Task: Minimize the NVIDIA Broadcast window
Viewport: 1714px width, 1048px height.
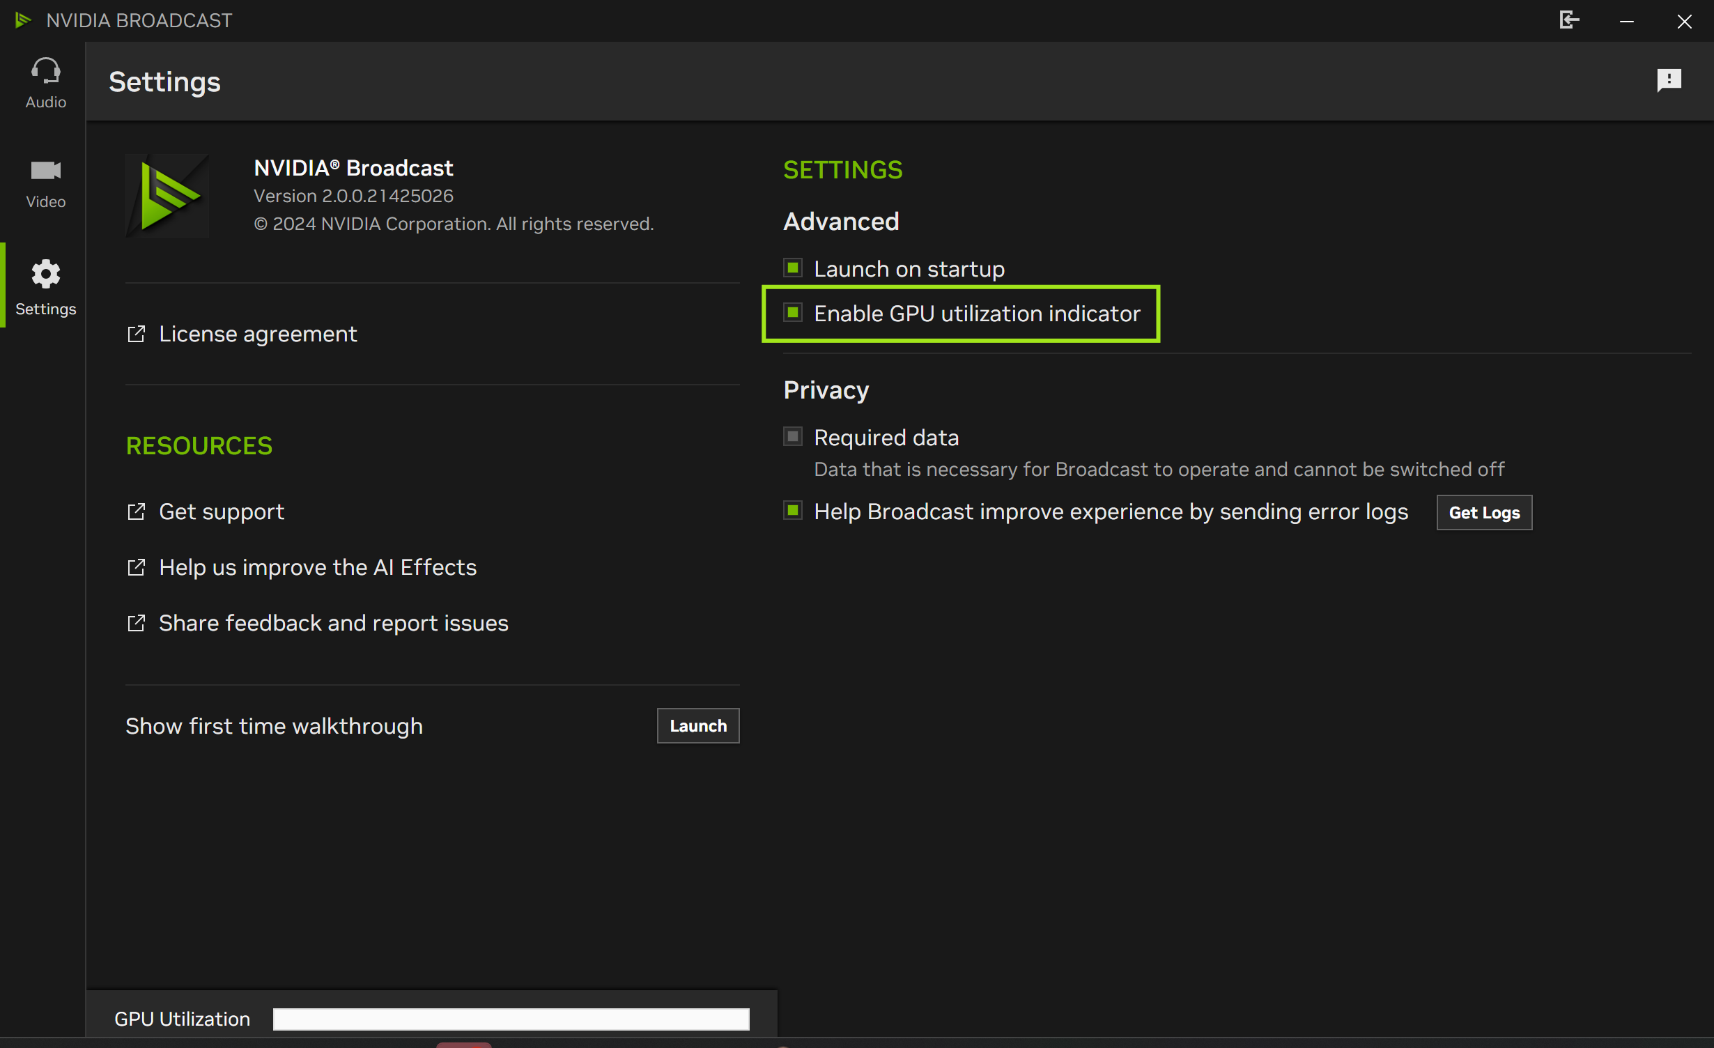Action: 1627,21
